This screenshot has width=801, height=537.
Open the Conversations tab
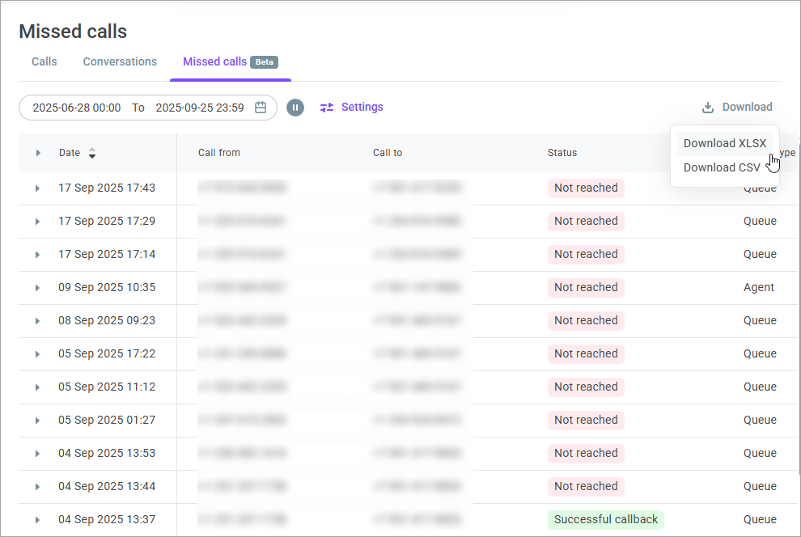click(120, 61)
